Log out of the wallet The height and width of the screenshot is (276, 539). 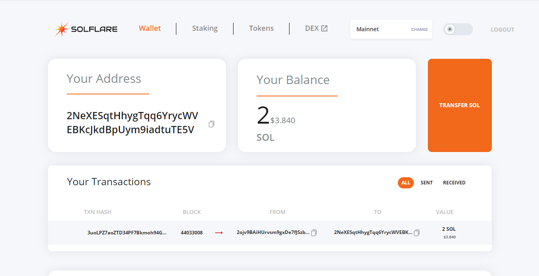coord(502,30)
